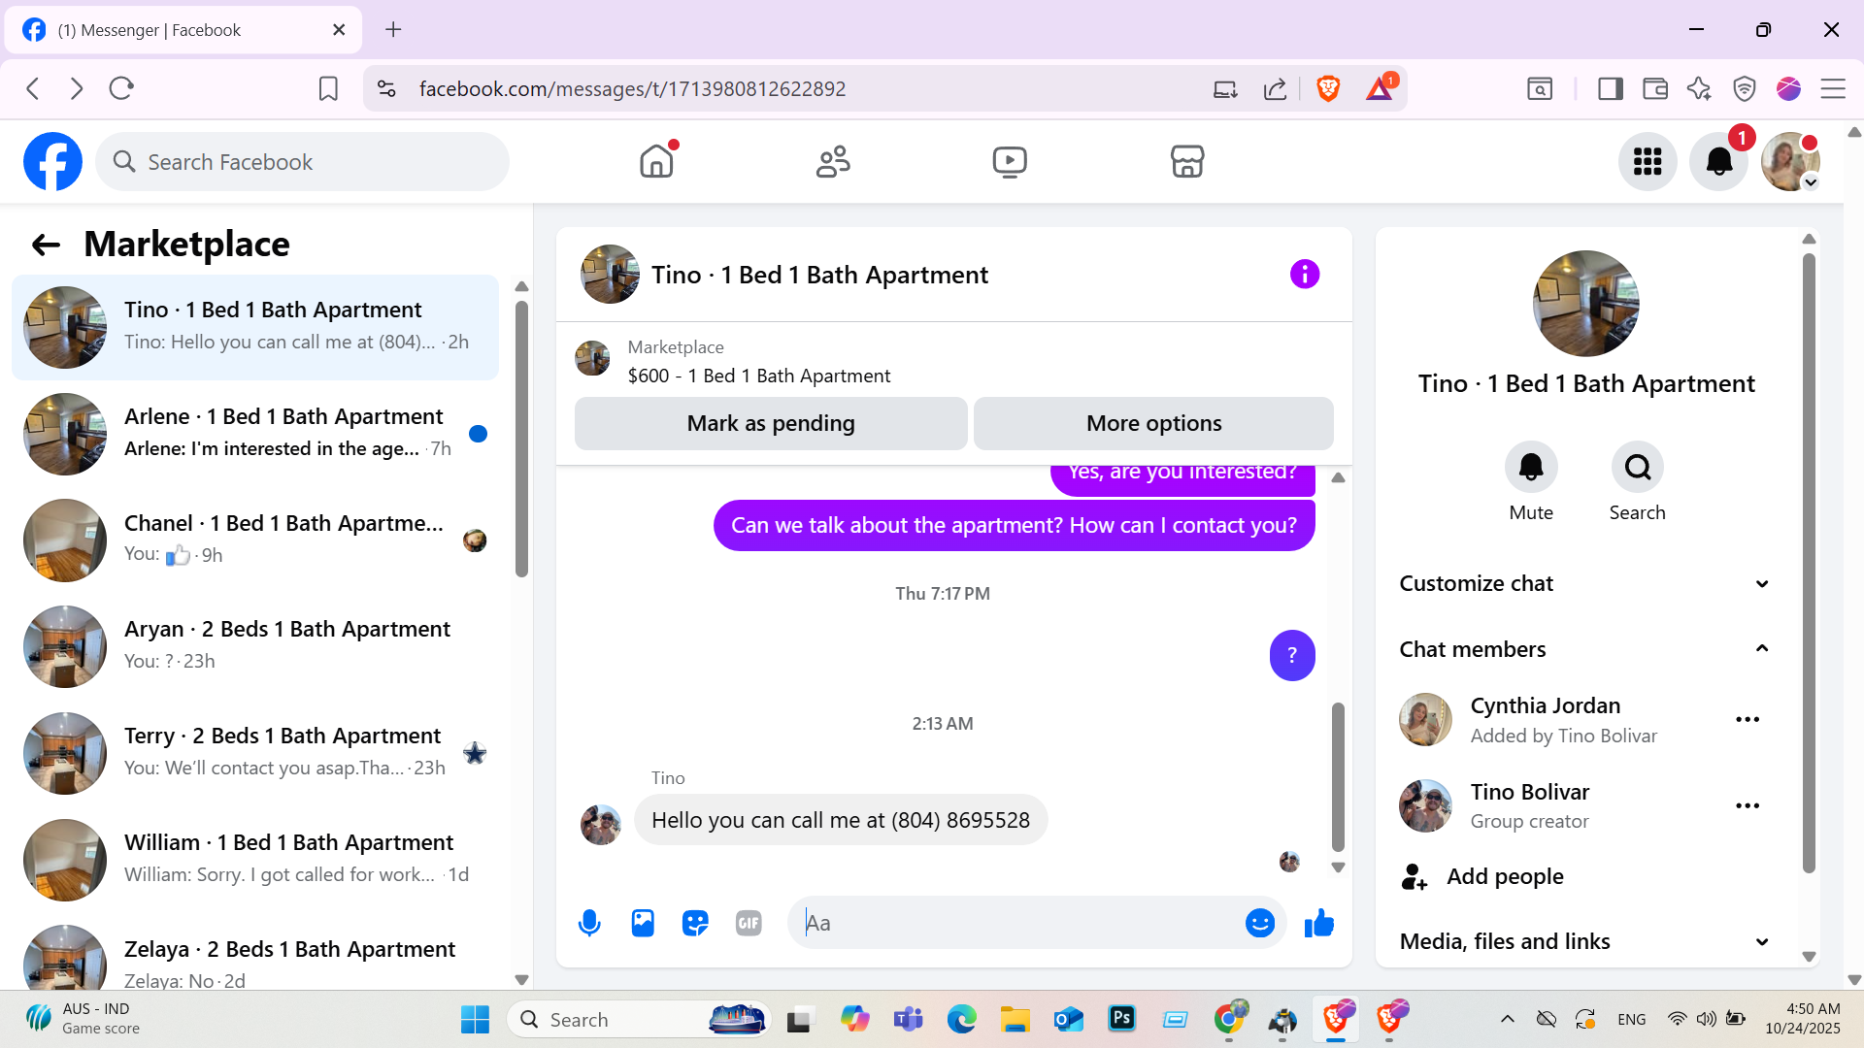Screen dimensions: 1864x1048
Task: Open the Brave VPN shield icon
Action: pyautogui.click(x=1745, y=89)
